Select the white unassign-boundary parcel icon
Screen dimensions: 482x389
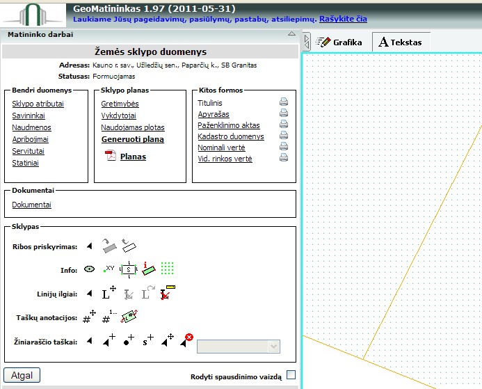(x=129, y=246)
